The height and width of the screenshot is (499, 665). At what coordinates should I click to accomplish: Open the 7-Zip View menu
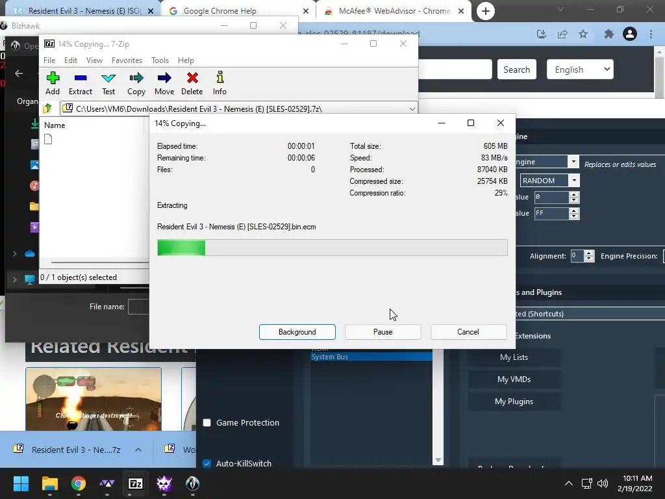[x=94, y=60]
